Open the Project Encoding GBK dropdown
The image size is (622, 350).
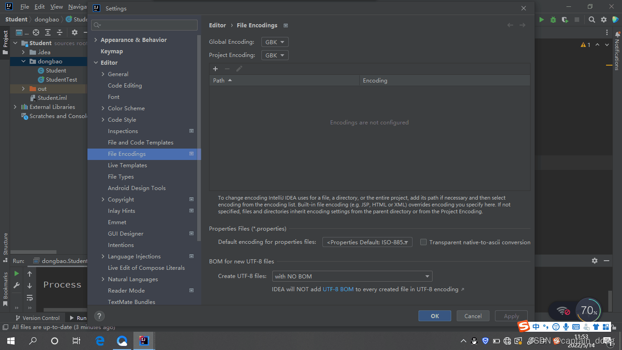[275, 55]
